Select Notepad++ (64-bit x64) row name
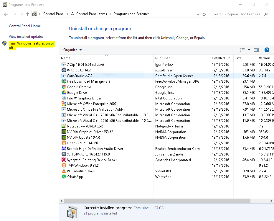 [85, 126]
